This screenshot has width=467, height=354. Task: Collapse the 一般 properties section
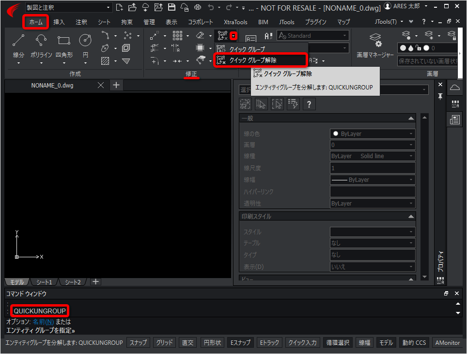click(x=411, y=118)
